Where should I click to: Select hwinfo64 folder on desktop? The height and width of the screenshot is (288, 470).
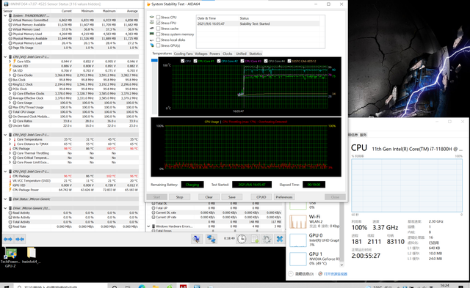[31, 256]
